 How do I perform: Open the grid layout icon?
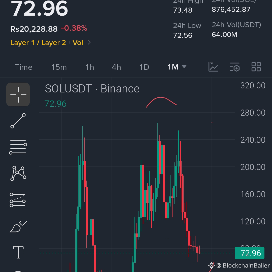pos(256,67)
